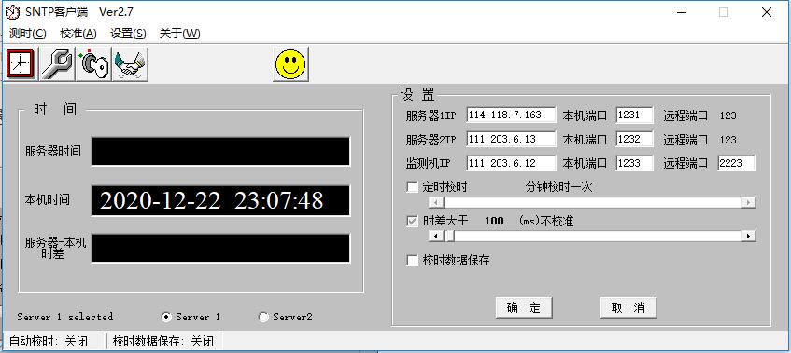Viewport: 791px width, 353px height.
Task: Click the 取消 button
Action: [629, 307]
